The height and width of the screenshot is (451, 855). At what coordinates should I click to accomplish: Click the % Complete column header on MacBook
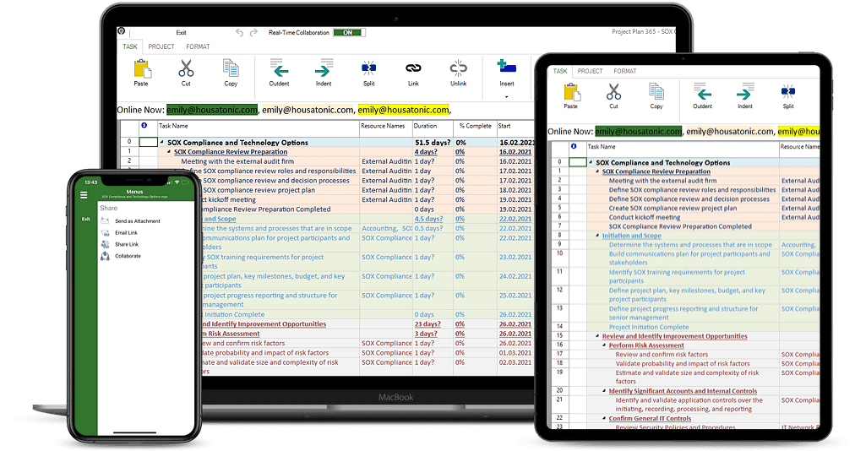(x=475, y=126)
